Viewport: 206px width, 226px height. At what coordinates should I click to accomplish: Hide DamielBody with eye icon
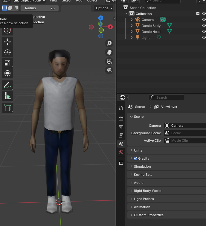click(x=204, y=25)
